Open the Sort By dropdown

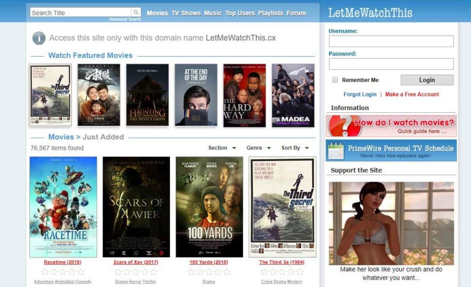point(295,148)
